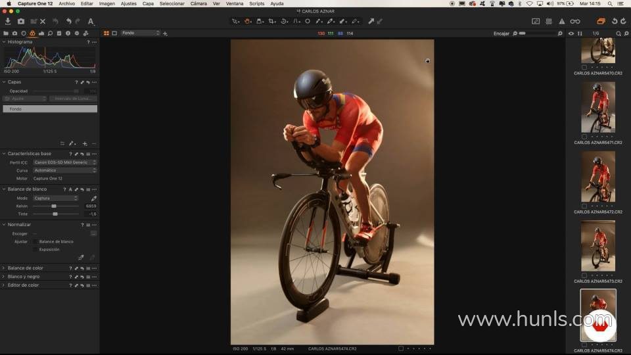Select the Spot removal circle tool
Screen dimensions: 631x355
point(308,21)
